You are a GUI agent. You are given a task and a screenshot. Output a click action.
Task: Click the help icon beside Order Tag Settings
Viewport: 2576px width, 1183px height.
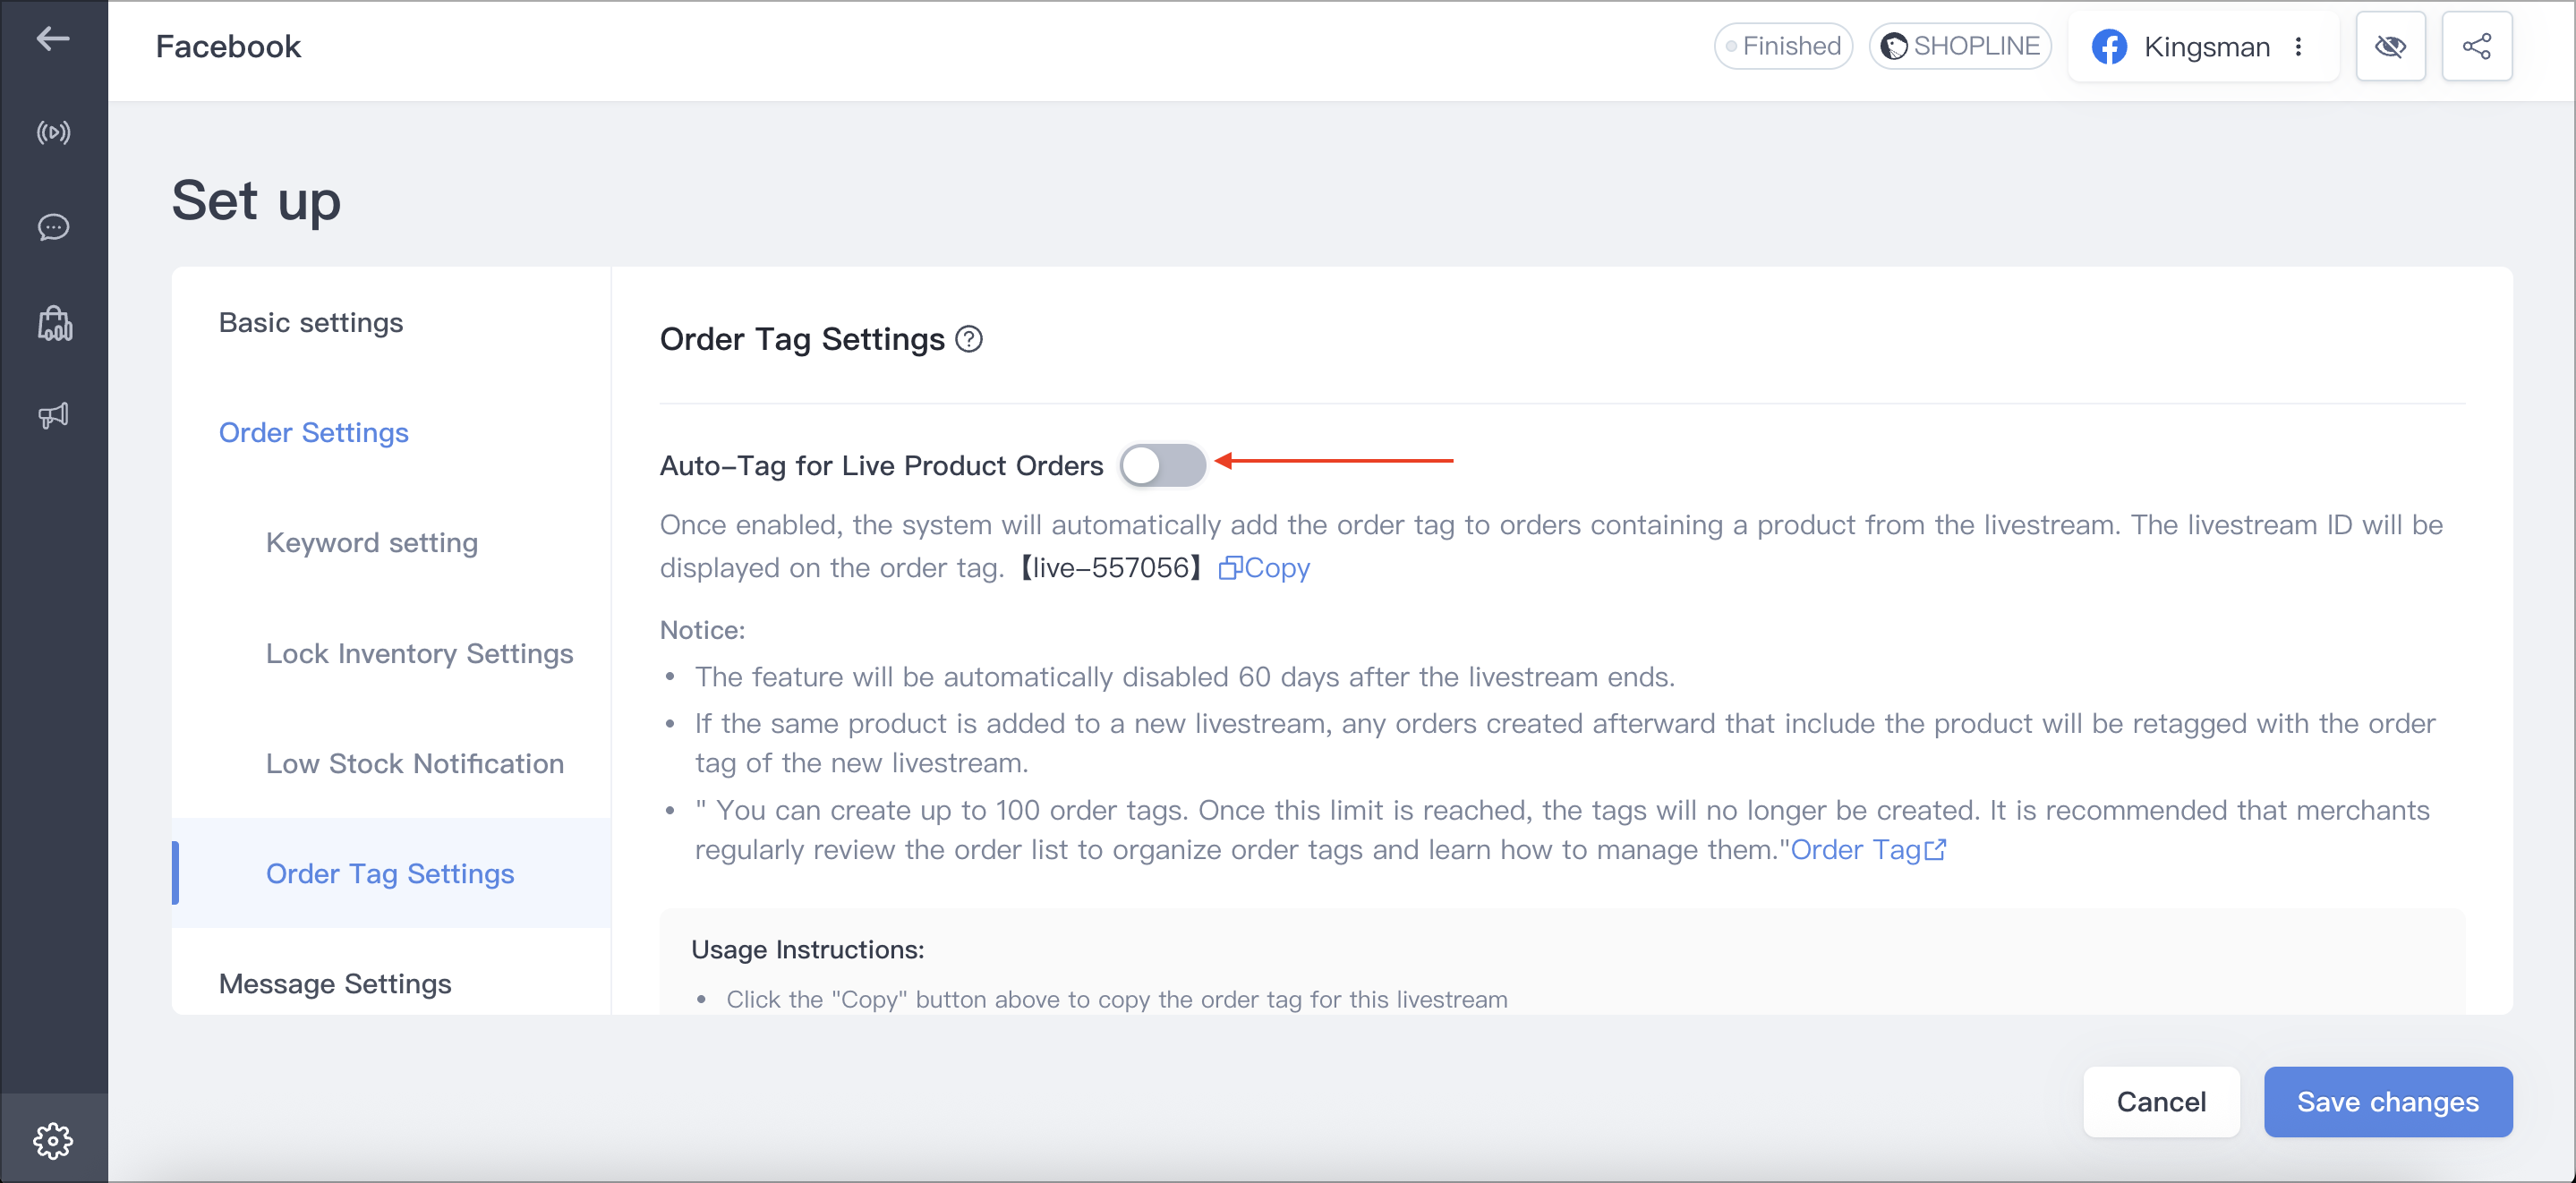[x=968, y=340]
